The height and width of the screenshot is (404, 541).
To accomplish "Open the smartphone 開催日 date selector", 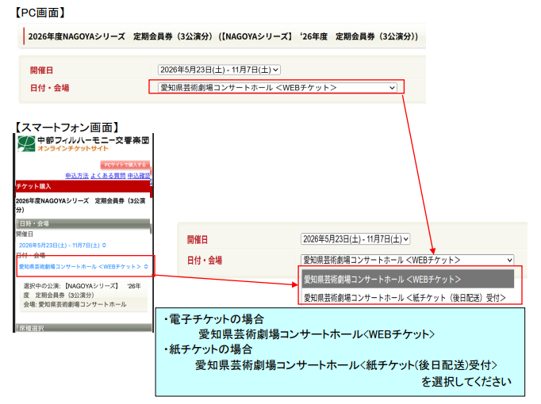I will 63,245.
